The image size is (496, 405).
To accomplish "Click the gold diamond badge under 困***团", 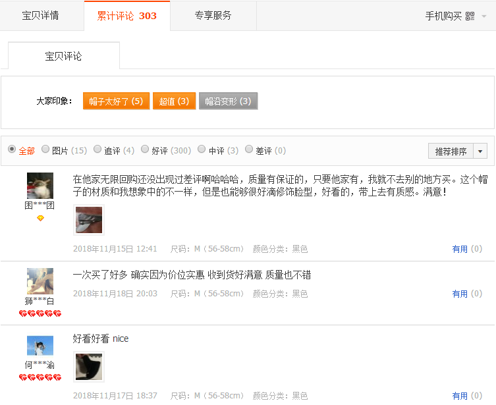I will tap(40, 218).
